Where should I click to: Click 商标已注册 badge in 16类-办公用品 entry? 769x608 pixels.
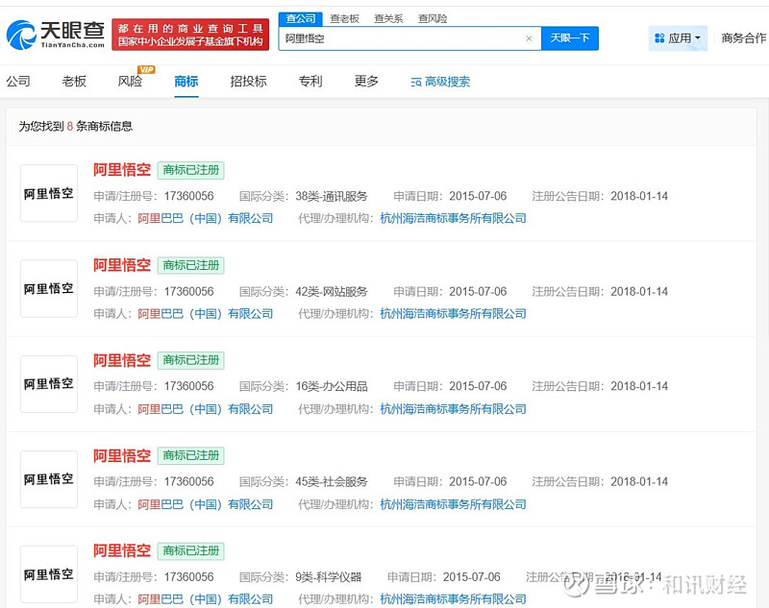(190, 360)
